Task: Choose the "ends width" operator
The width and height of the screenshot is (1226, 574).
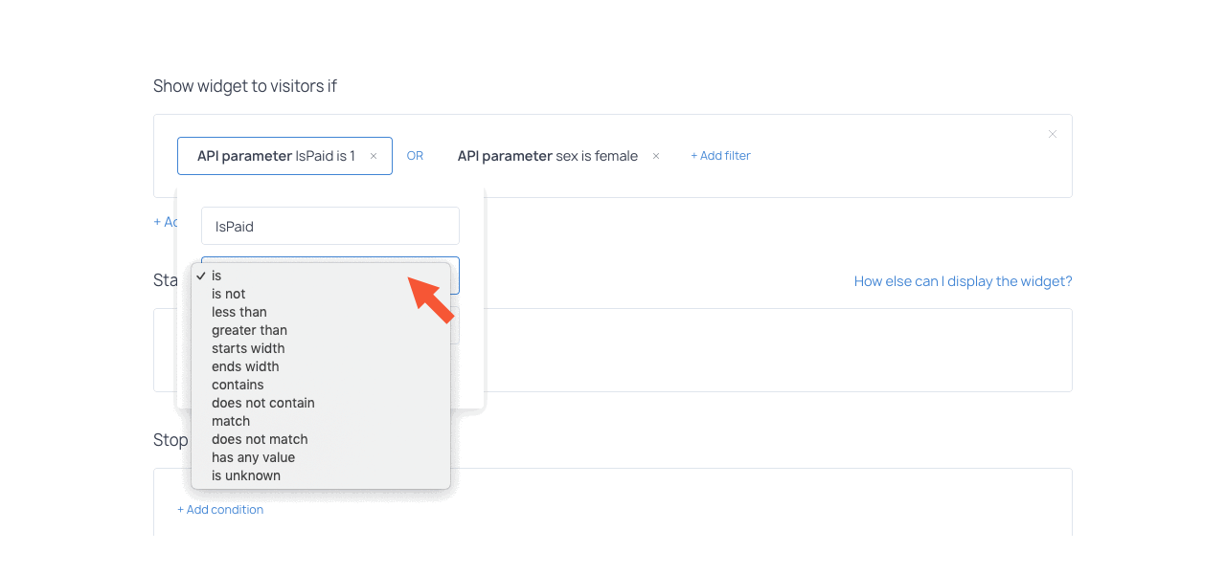Action: [x=245, y=366]
